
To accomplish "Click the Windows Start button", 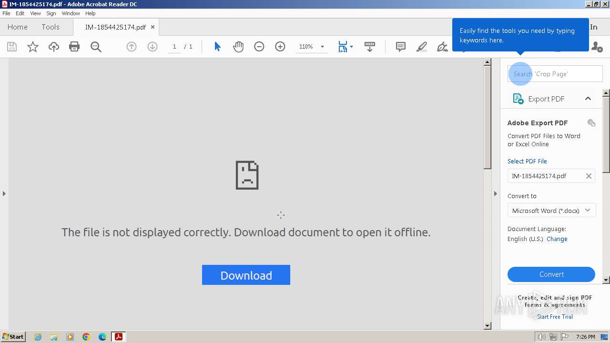I will point(13,337).
